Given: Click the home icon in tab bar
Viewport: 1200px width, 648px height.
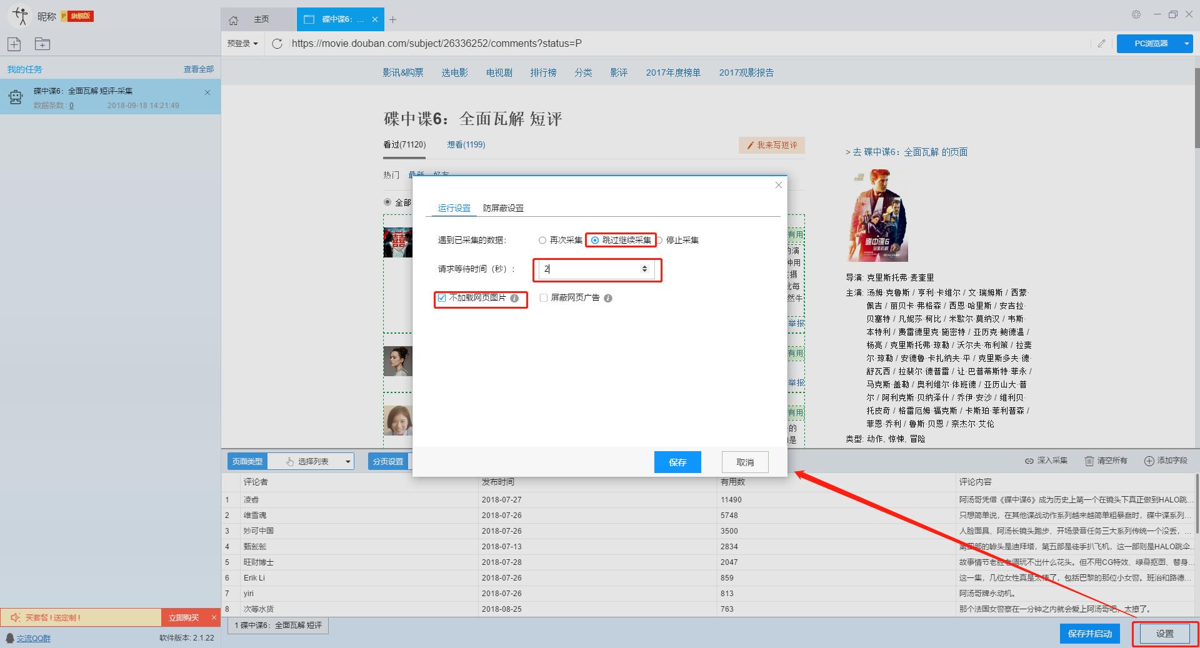Looking at the screenshot, I should 233,20.
